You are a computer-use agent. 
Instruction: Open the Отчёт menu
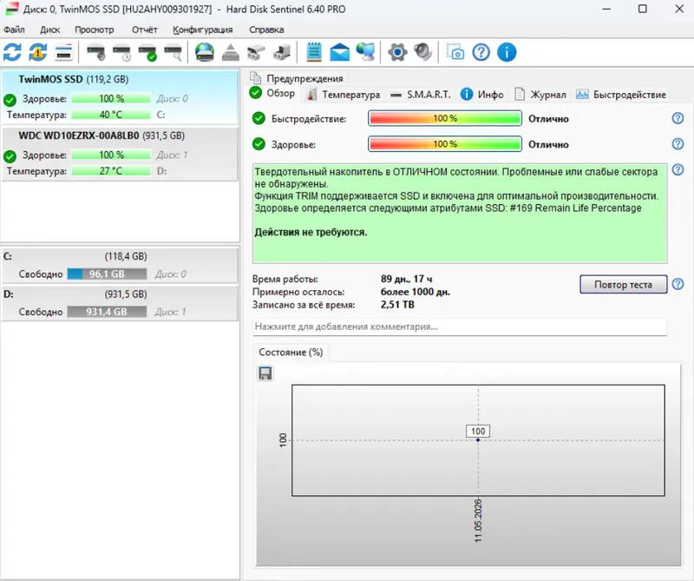coord(145,30)
